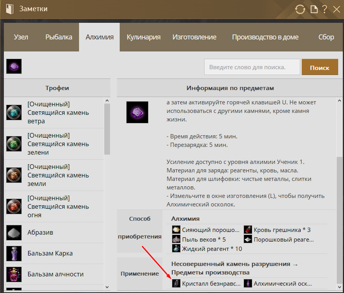Screen dimensions: 344x293
Task: Click the new page icon in title bar
Action: [314, 9]
